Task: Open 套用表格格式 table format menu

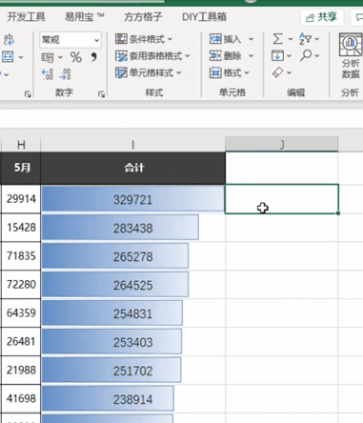Action: point(152,56)
